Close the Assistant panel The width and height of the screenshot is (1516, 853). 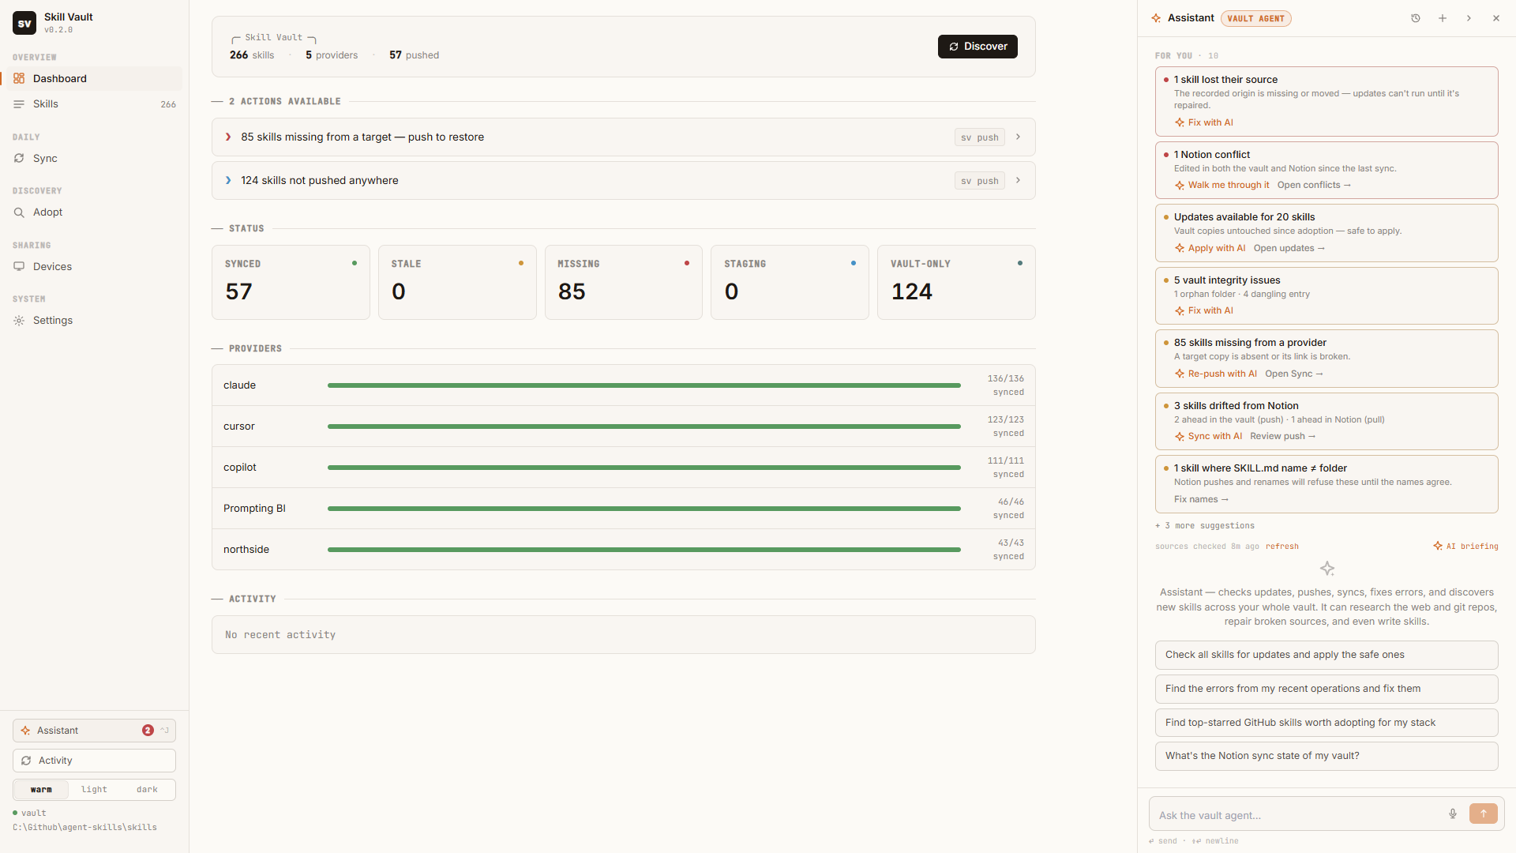[x=1495, y=18]
